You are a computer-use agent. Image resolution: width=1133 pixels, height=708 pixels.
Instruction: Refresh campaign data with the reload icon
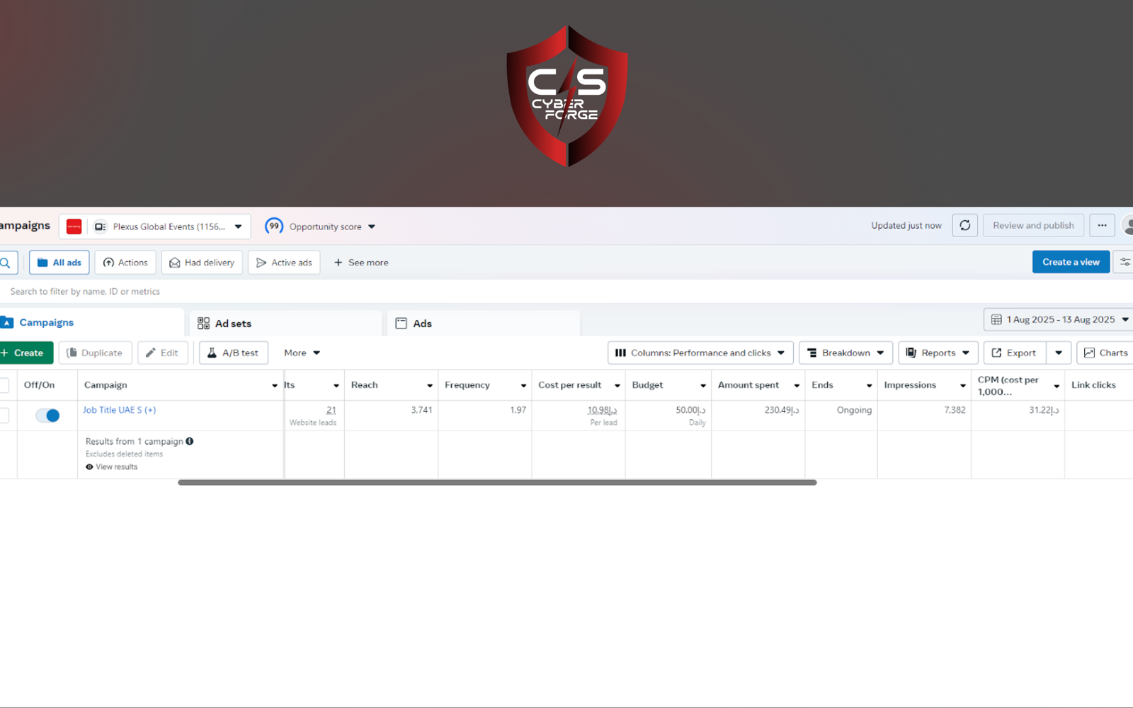tap(964, 226)
